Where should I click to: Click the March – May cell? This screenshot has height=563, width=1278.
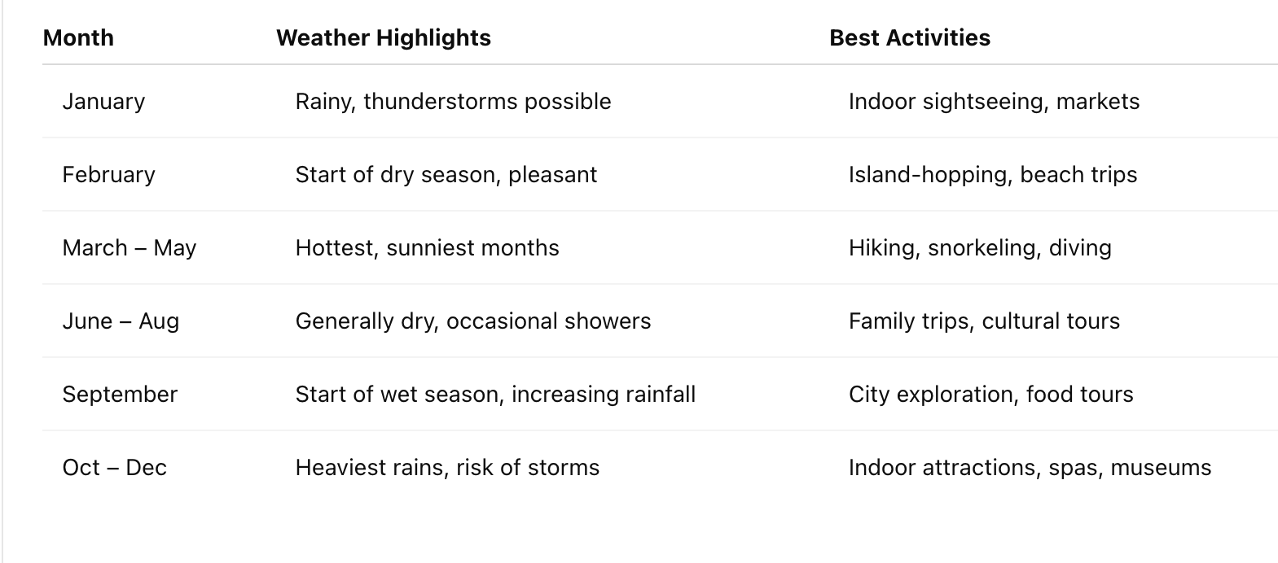tap(130, 248)
